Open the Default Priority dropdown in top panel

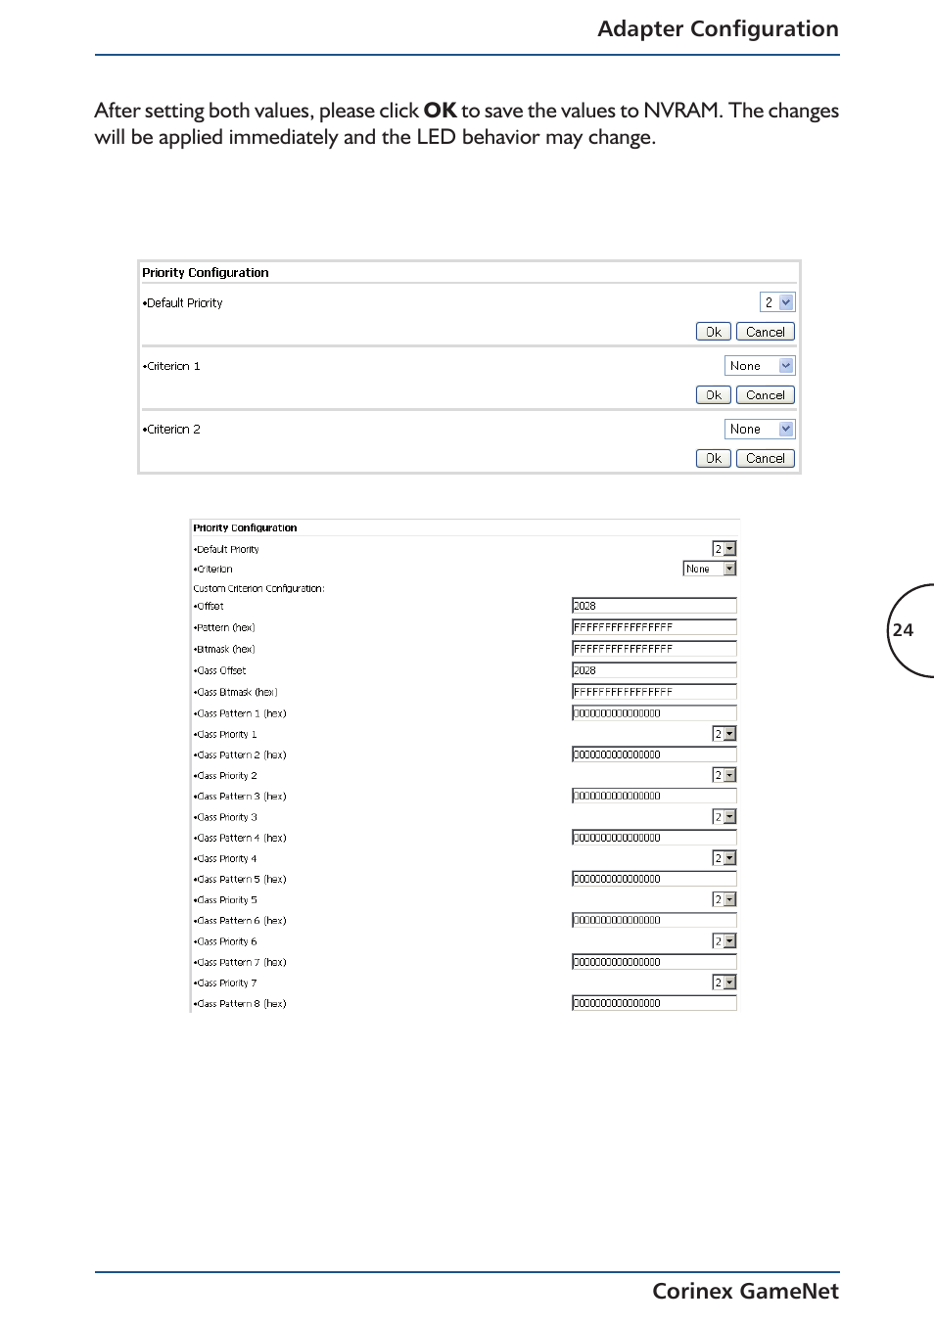click(777, 302)
